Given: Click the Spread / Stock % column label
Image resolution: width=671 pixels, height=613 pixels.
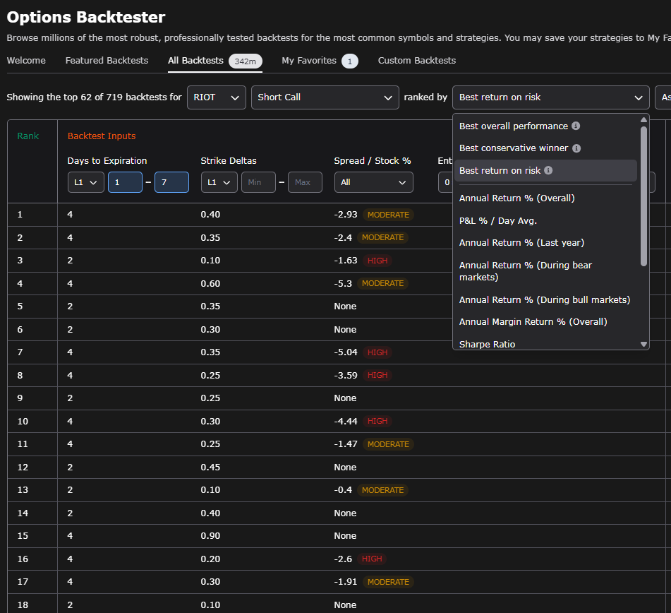Looking at the screenshot, I should [x=373, y=160].
